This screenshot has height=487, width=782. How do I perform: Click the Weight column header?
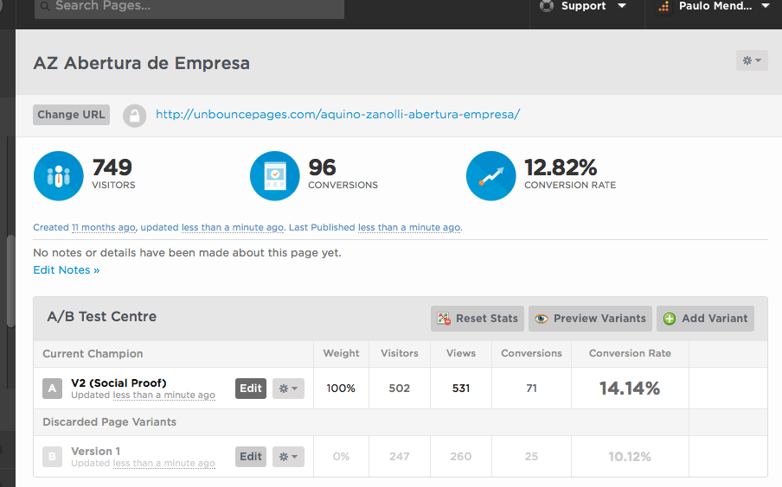341,353
